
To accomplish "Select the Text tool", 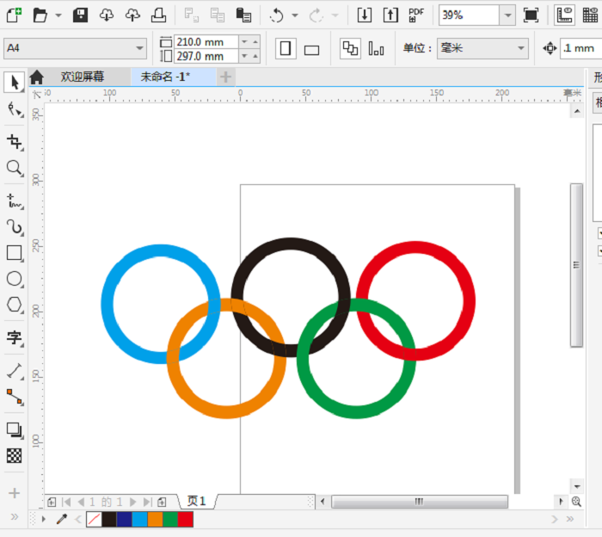I will (14, 337).
